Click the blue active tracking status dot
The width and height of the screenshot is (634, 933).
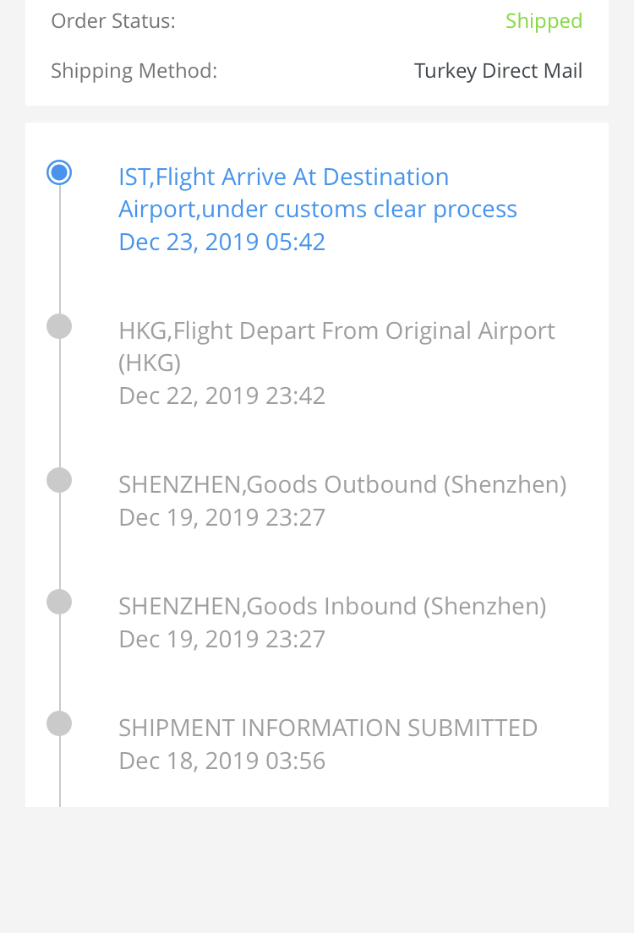tap(59, 173)
